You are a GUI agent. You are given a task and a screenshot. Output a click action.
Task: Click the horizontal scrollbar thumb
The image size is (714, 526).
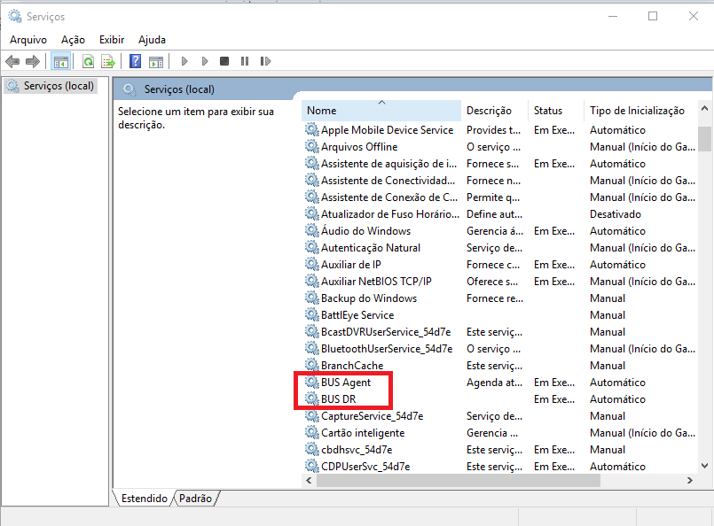(458, 480)
